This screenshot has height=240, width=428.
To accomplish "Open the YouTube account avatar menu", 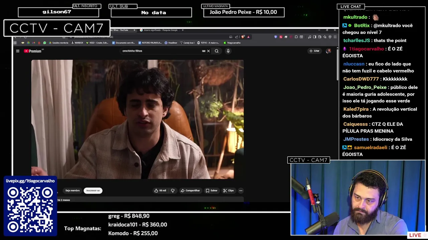I will click(328, 51).
